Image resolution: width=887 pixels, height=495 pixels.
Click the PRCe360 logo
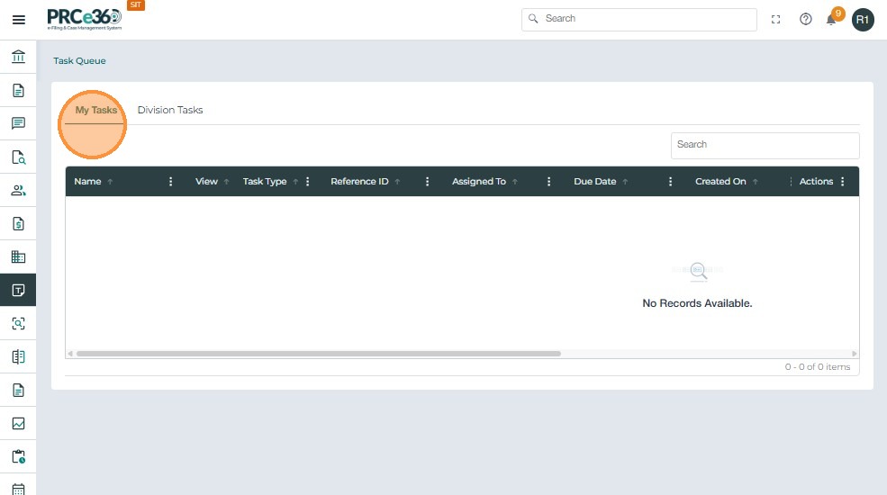click(x=85, y=19)
